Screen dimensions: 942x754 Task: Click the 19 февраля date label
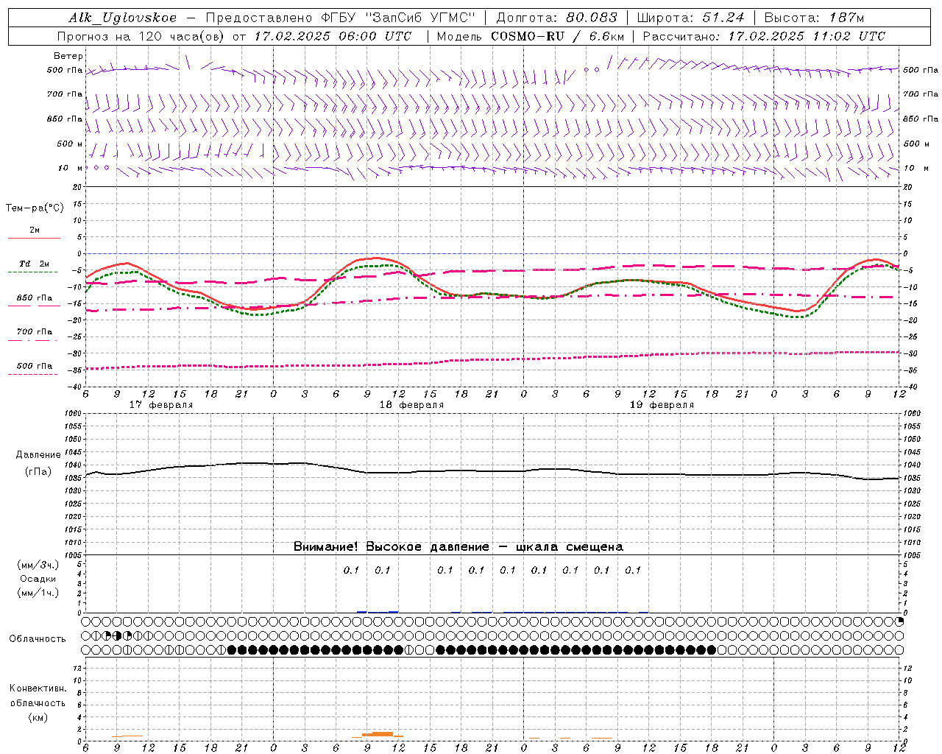662,405
